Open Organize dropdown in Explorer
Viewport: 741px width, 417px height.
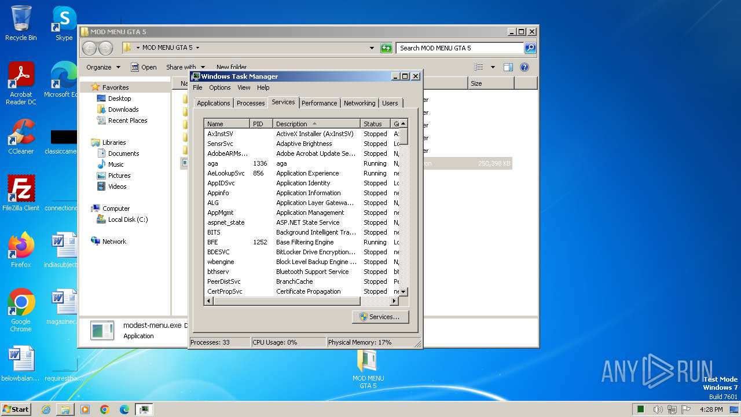[x=103, y=67]
